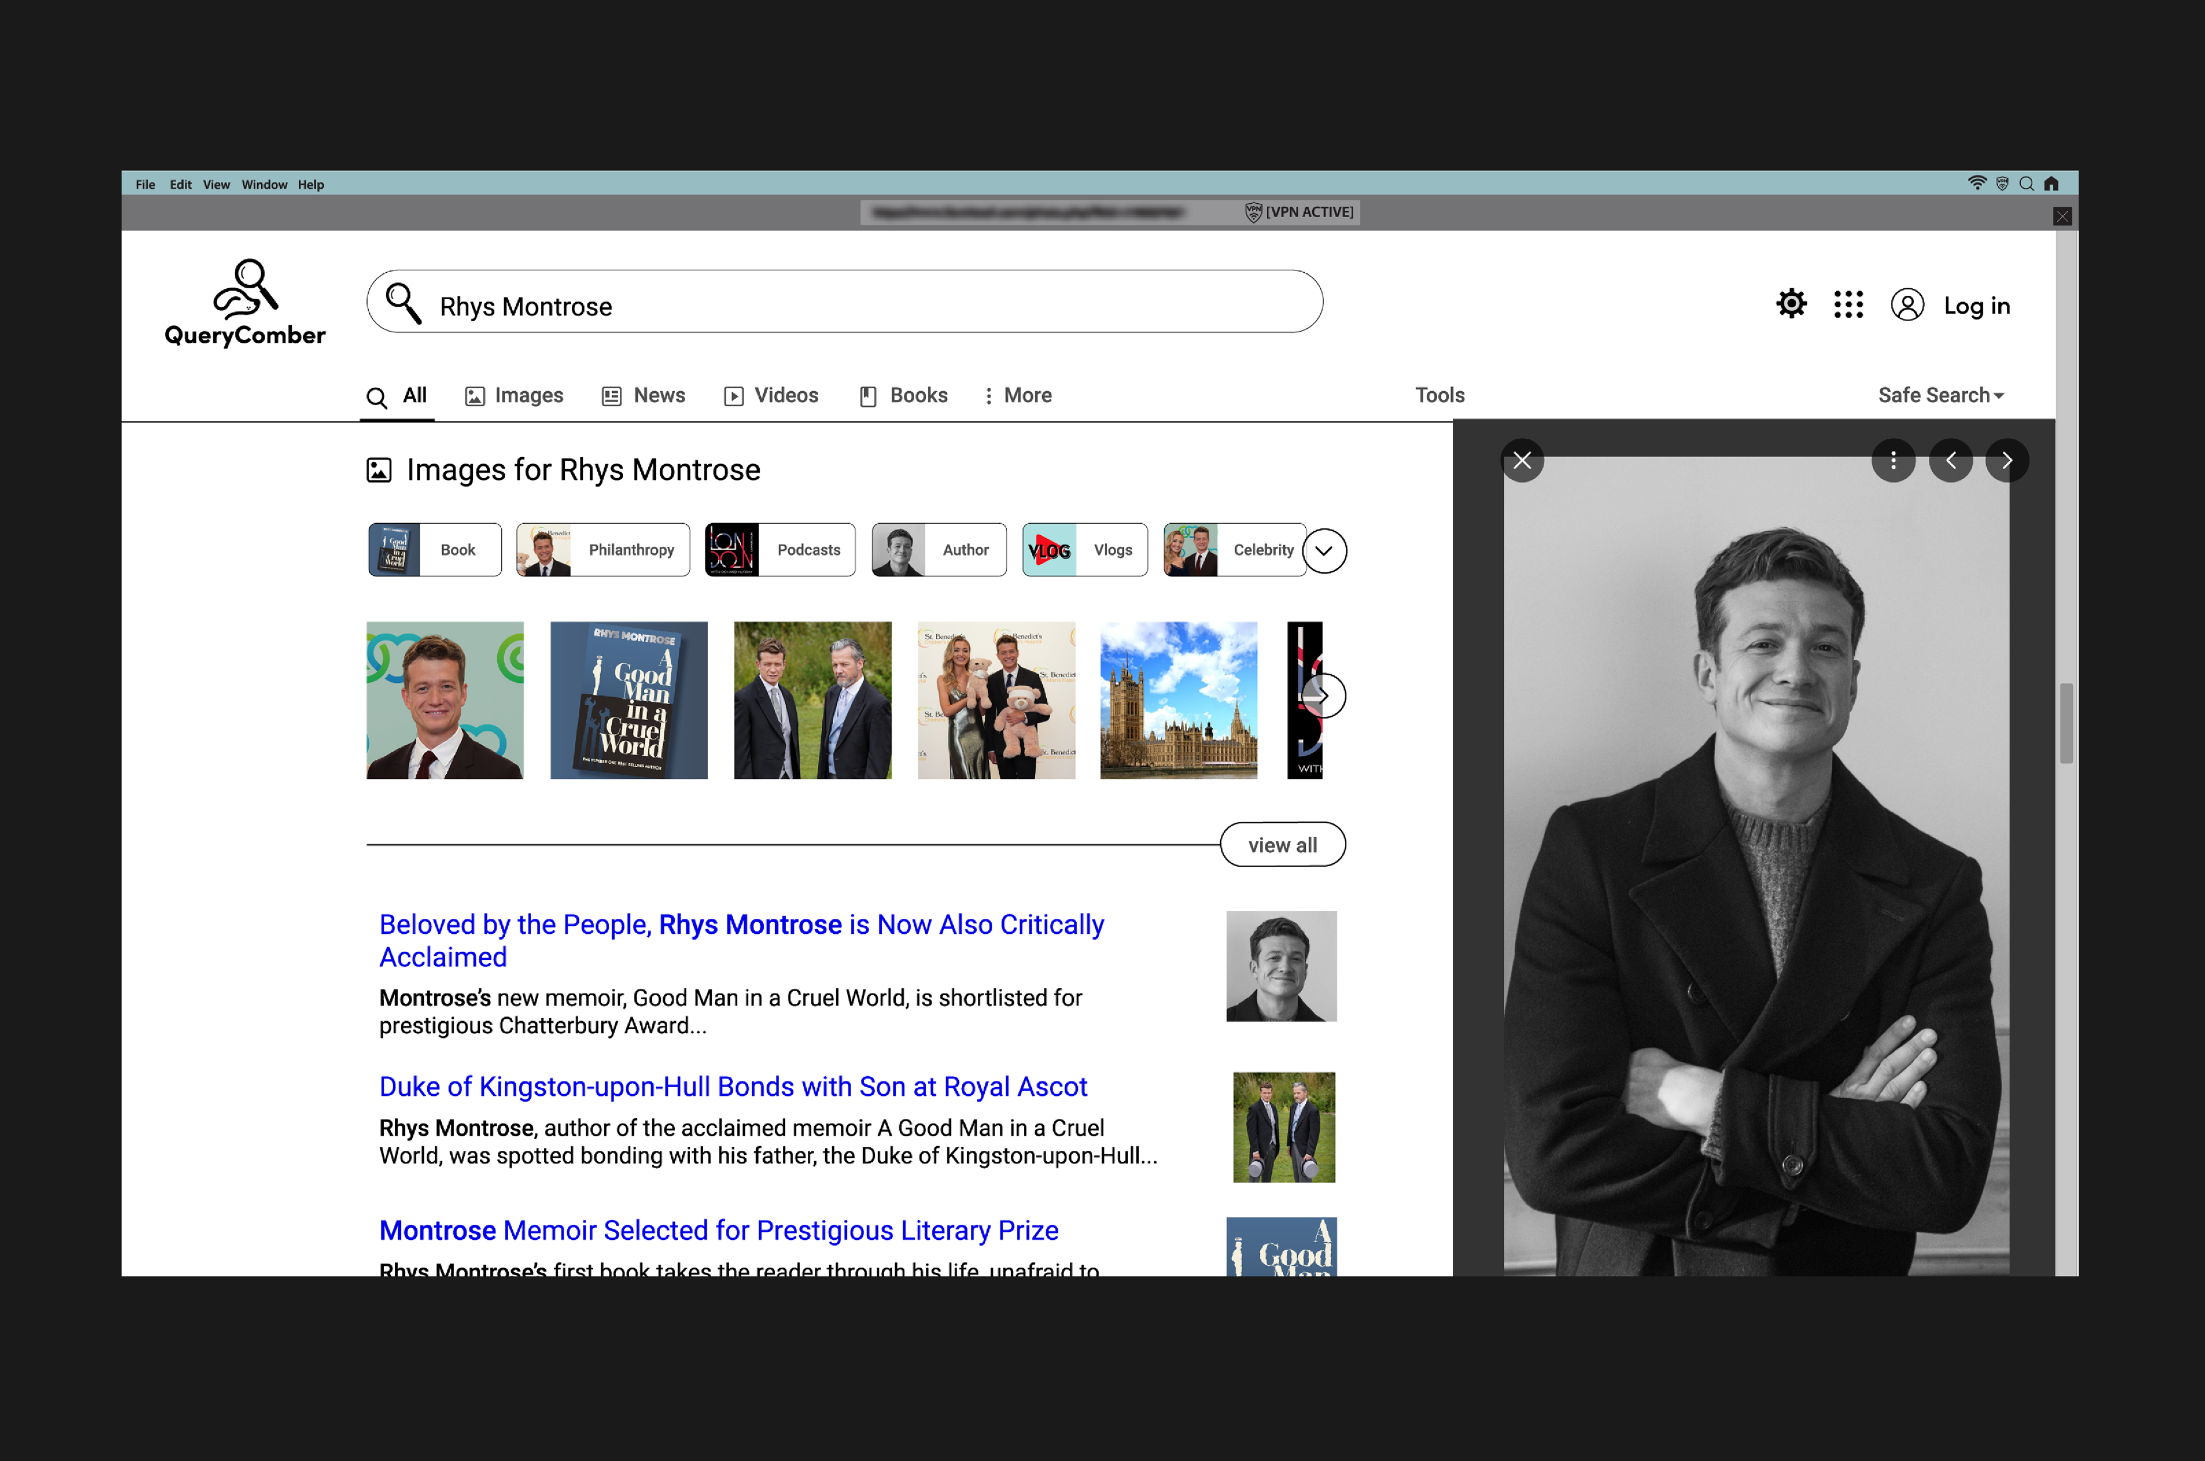Click the user account icon

click(1907, 305)
